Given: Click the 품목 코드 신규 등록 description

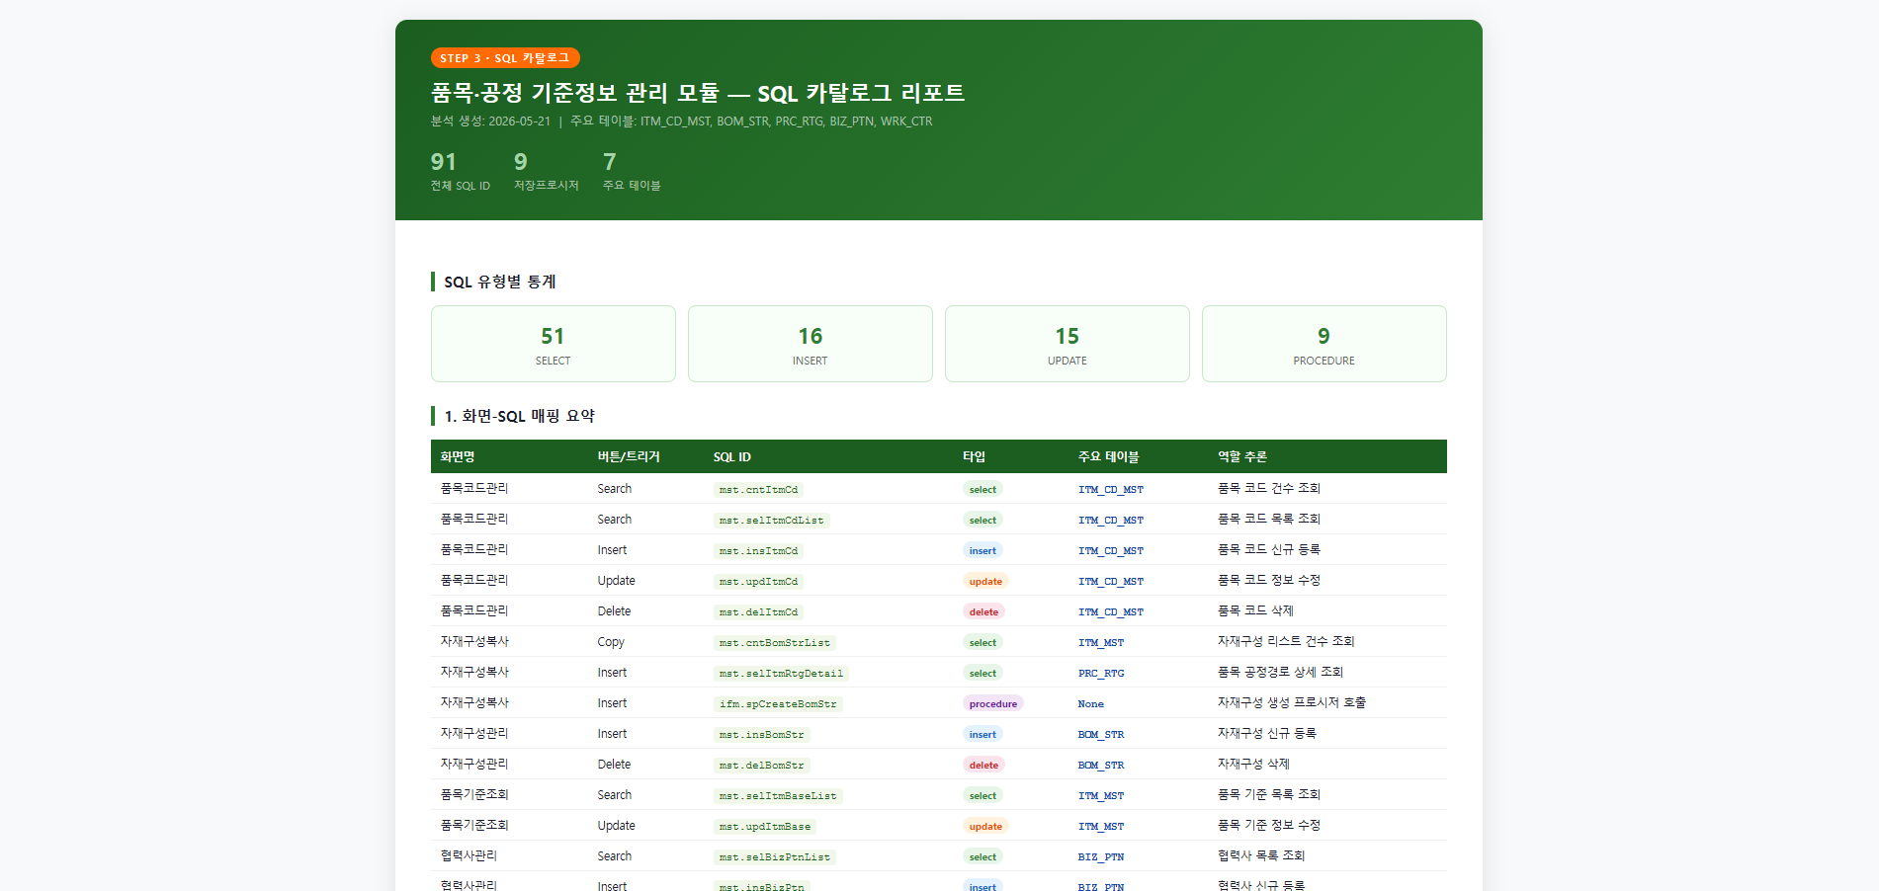Looking at the screenshot, I should click(1269, 550).
